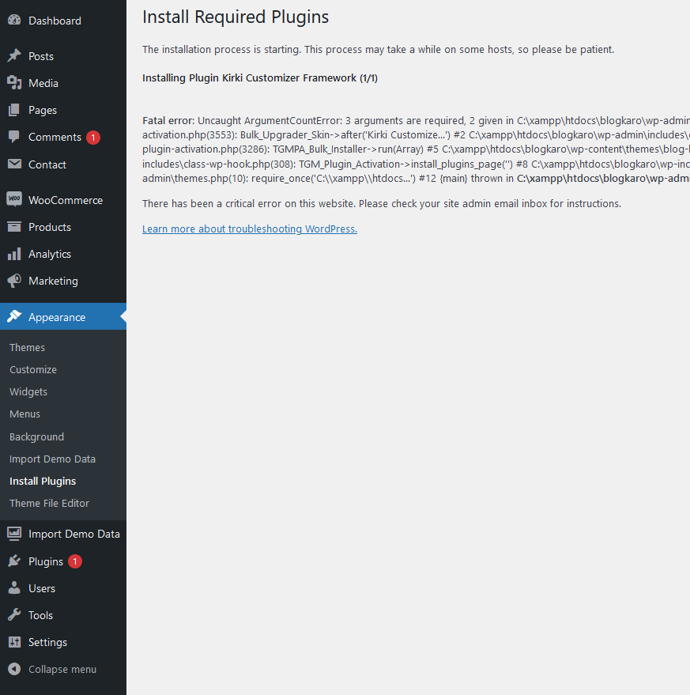This screenshot has width=690, height=695.
Task: Click the Analytics bar chart icon
Action: tap(14, 254)
